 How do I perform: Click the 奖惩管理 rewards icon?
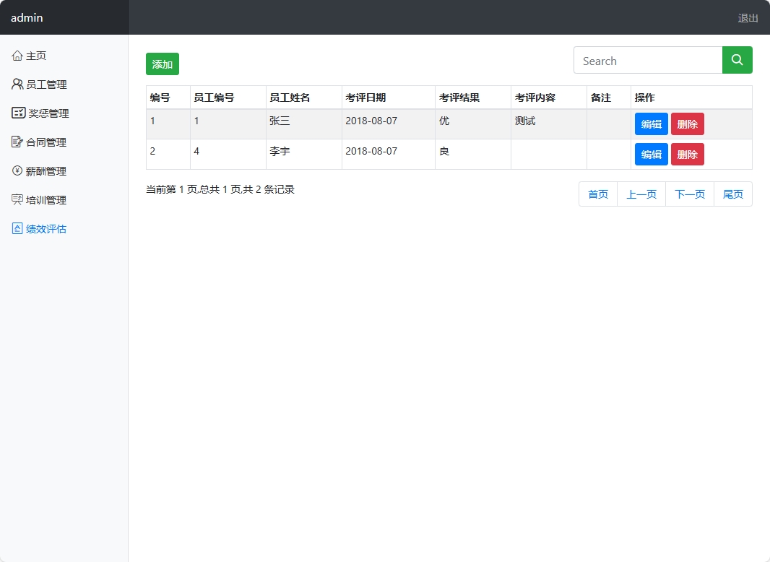pos(17,113)
